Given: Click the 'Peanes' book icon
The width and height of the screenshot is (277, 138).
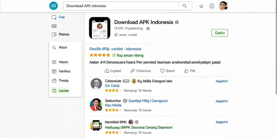Looking at the screenshot, I should point(54,34).
